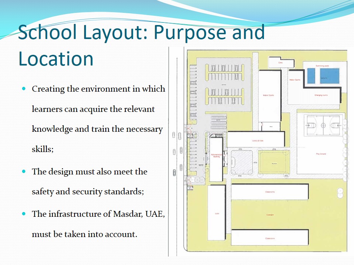Screen dimensions: 354x265
Task: Click the hatched plaza beside Administration Building
Action: pos(240,162)
